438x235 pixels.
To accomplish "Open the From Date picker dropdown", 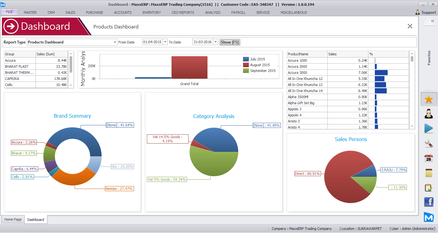I will tap(165, 42).
